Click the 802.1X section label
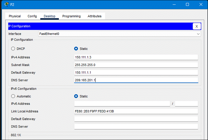The image size is (208, 140). click(x=16, y=135)
